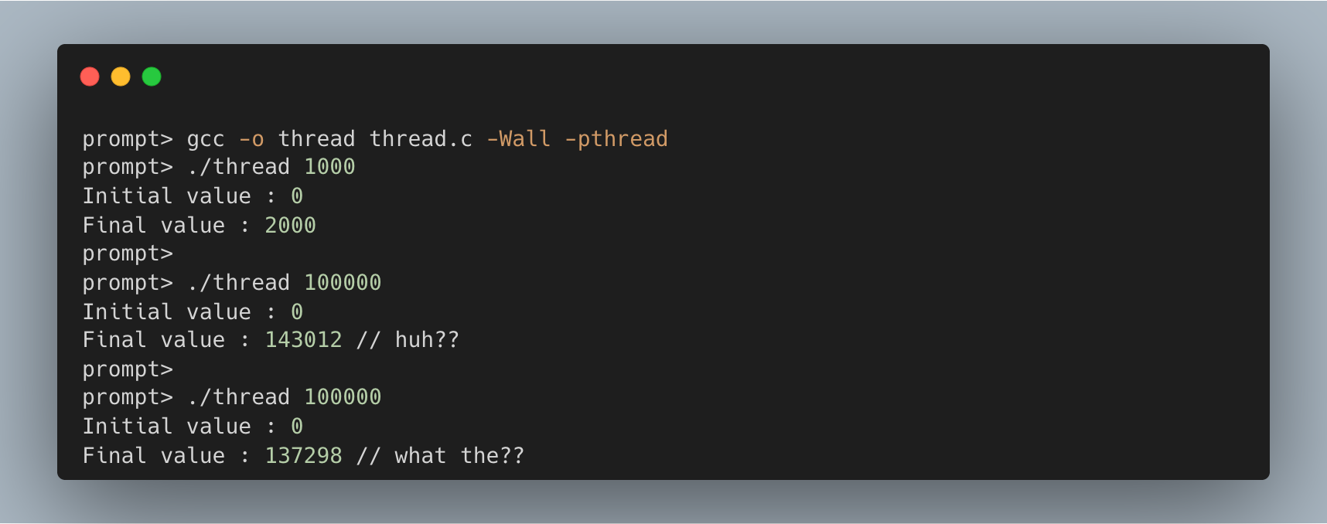Click the empty prompt below 'Final value : 2000'
Image resolution: width=1327 pixels, height=524 pixels.
[128, 254]
